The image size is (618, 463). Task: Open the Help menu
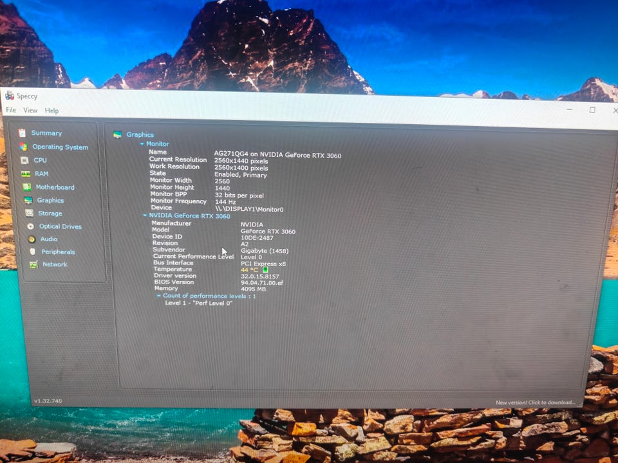click(x=51, y=111)
